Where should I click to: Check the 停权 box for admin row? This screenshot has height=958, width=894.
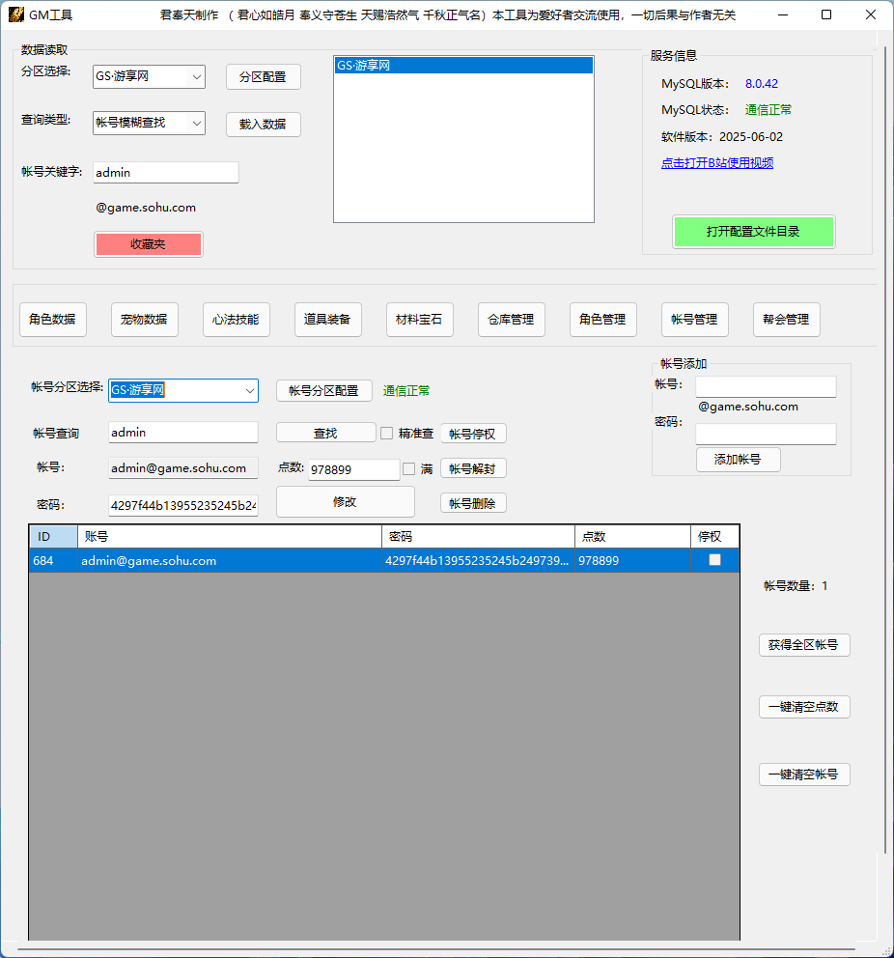[714, 560]
